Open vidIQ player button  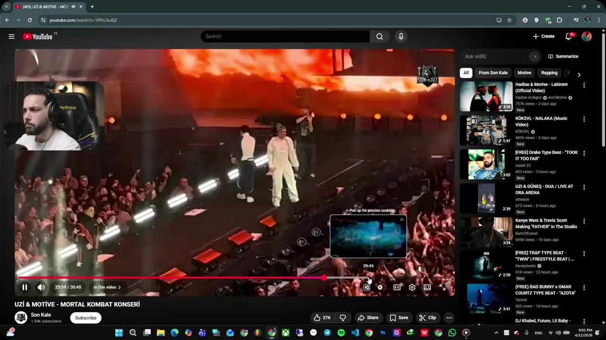pyautogui.click(x=366, y=287)
